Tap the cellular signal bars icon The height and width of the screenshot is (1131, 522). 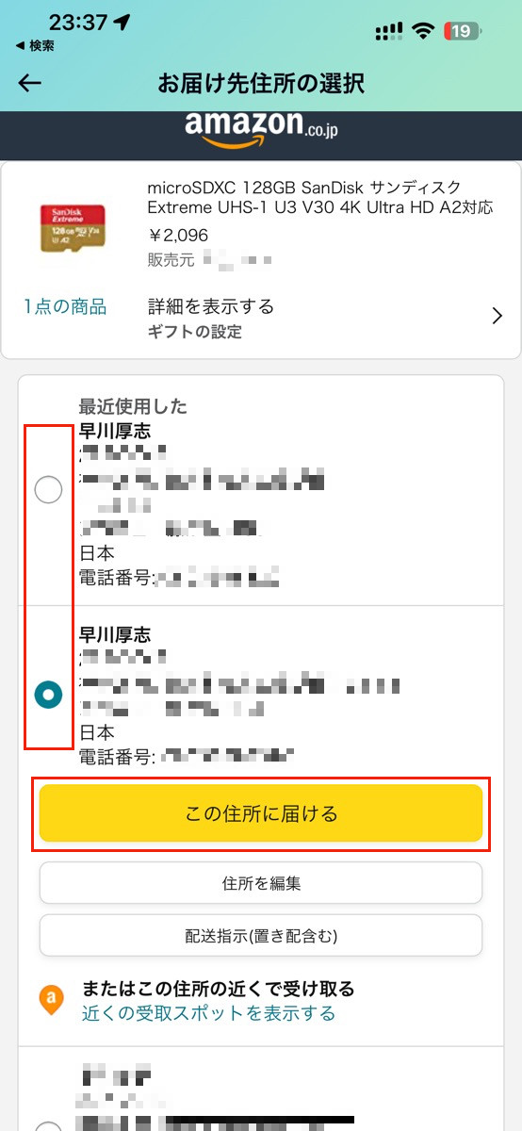point(389,31)
